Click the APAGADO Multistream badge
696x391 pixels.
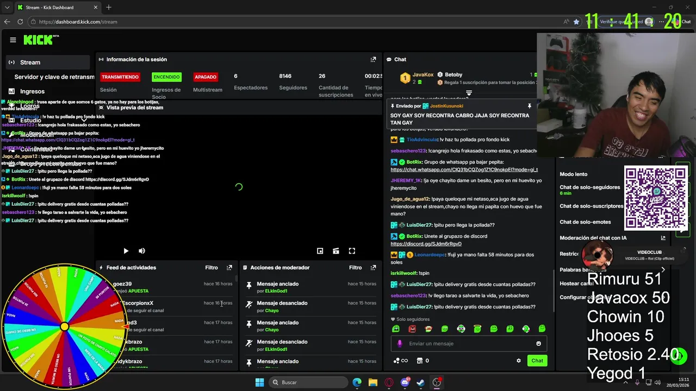click(x=206, y=77)
